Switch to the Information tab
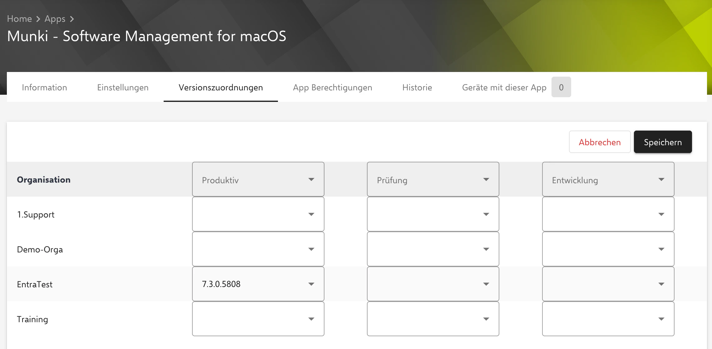The height and width of the screenshot is (349, 712). (44, 87)
